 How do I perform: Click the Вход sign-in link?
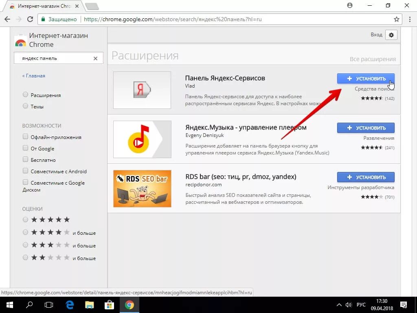[376, 35]
